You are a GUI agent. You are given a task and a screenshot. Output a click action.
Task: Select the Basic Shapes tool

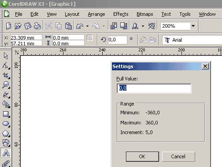(6, 143)
